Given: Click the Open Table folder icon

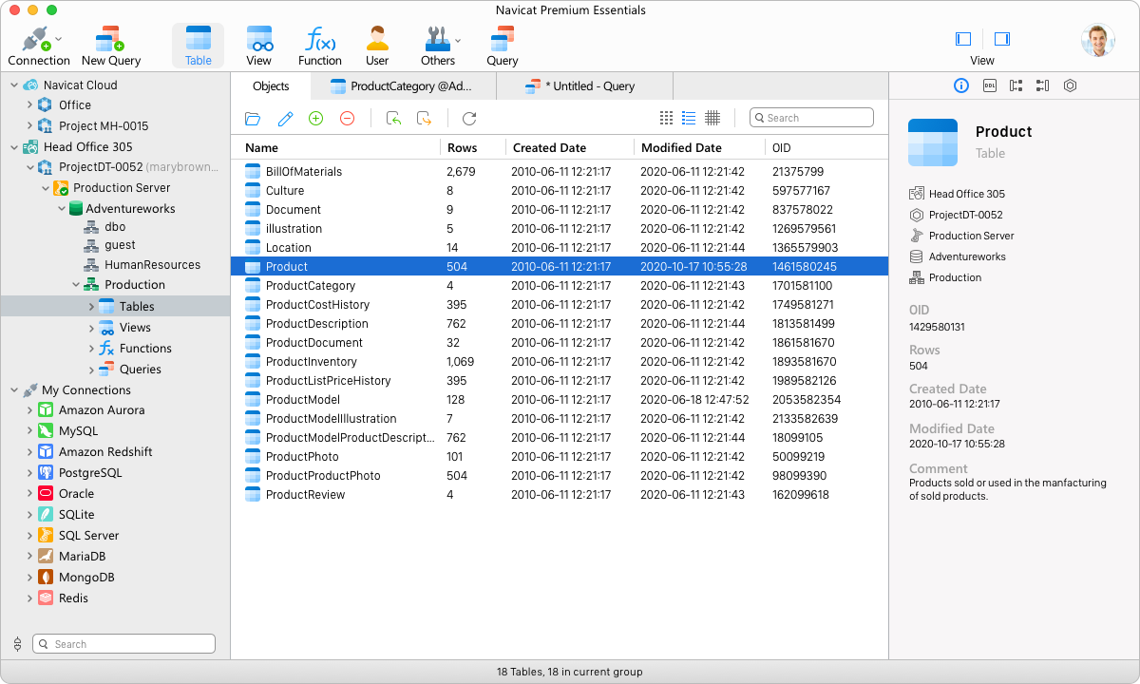Looking at the screenshot, I should (x=253, y=119).
